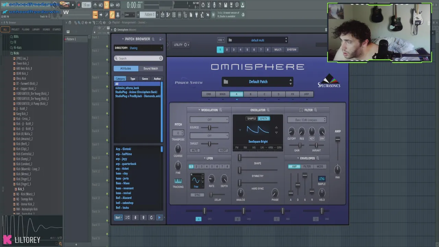This screenshot has height=247, width=439.
Task: Adjust the AMP level fader
Action: click(338, 139)
